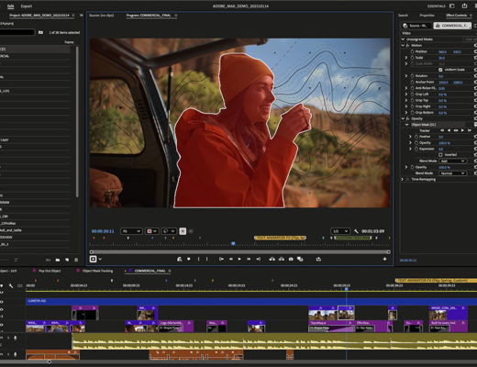Click the Position X value in Effect Controls
The height and width of the screenshot is (367, 477).
[442, 51]
